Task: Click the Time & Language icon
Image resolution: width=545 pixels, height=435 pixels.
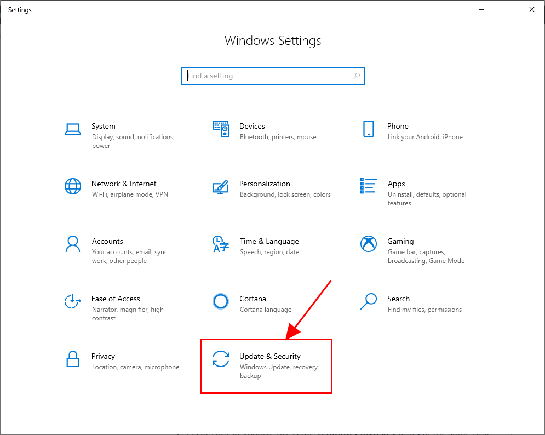Action: click(x=221, y=244)
